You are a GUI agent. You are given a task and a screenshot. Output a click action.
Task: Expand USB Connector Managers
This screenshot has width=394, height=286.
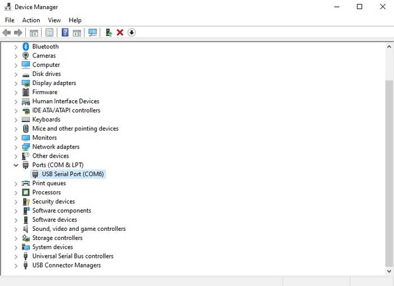[x=16, y=266]
